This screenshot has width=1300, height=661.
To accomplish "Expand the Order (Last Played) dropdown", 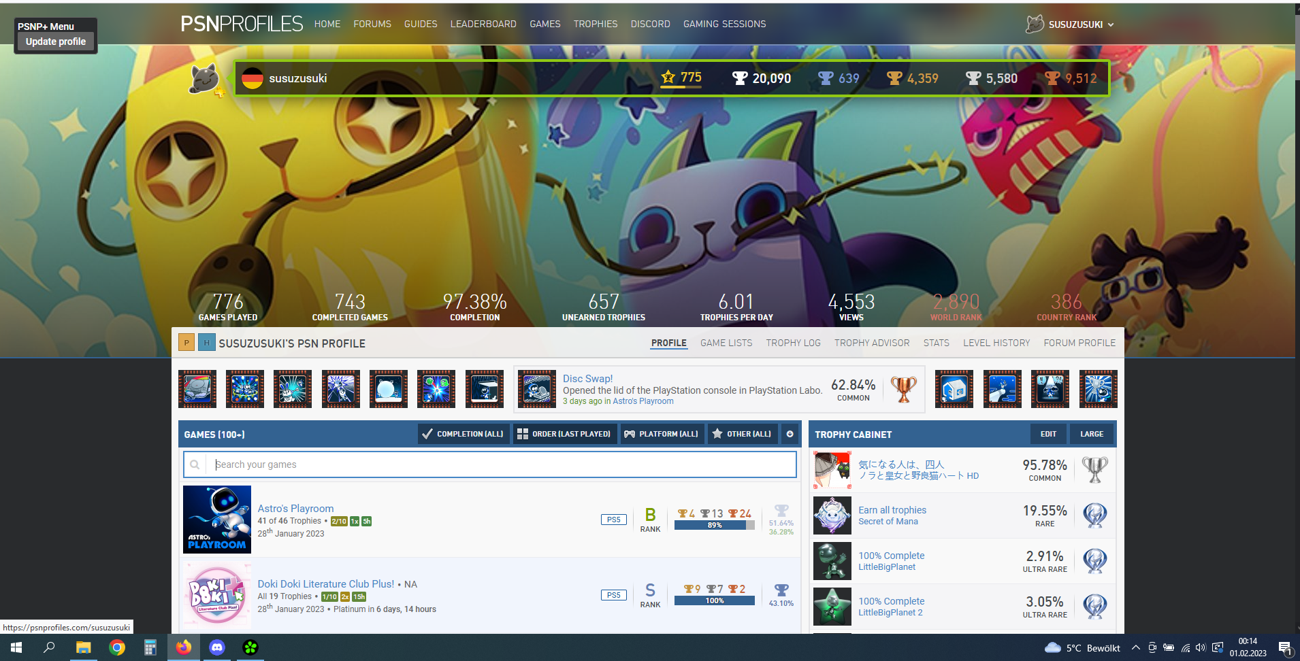I will 564,434.
